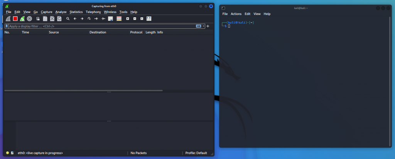Open the Statistics menu

coord(76,12)
